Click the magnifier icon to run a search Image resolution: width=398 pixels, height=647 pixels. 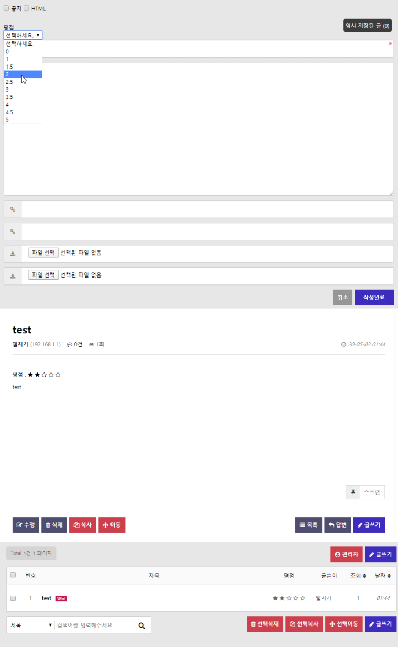click(x=140, y=624)
